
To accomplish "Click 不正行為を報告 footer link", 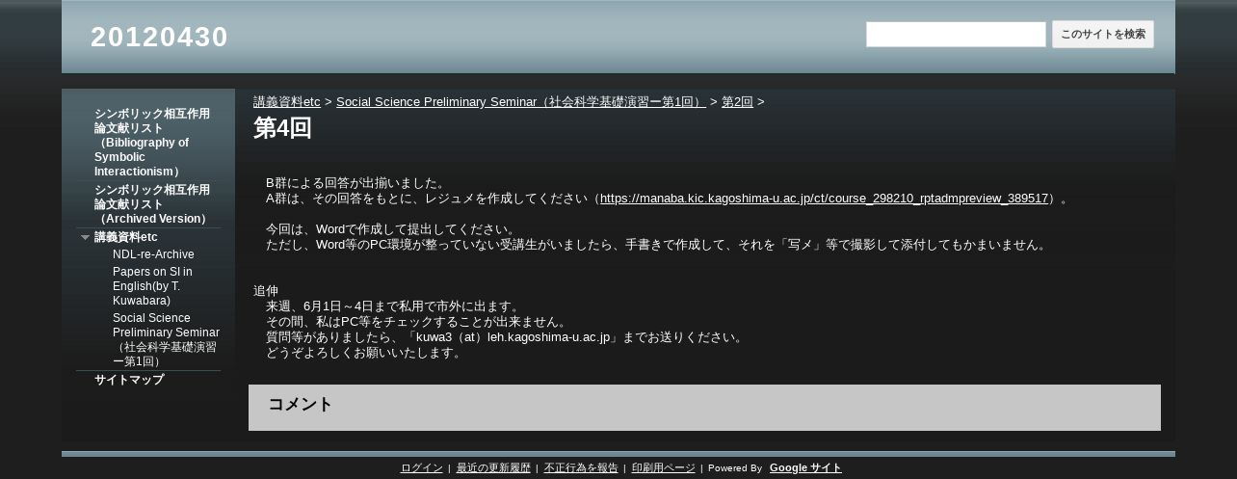I will point(581,468).
